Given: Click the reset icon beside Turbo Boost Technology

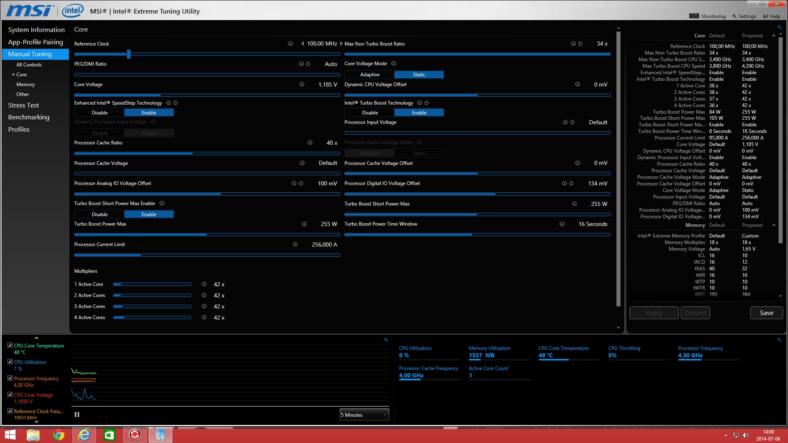Looking at the screenshot, I should click(426, 103).
